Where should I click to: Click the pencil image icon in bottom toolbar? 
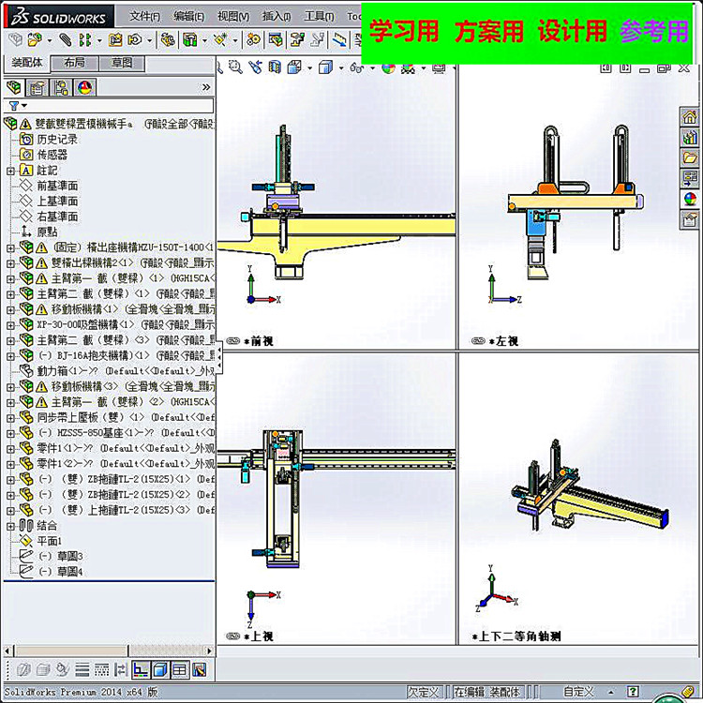click(199, 670)
